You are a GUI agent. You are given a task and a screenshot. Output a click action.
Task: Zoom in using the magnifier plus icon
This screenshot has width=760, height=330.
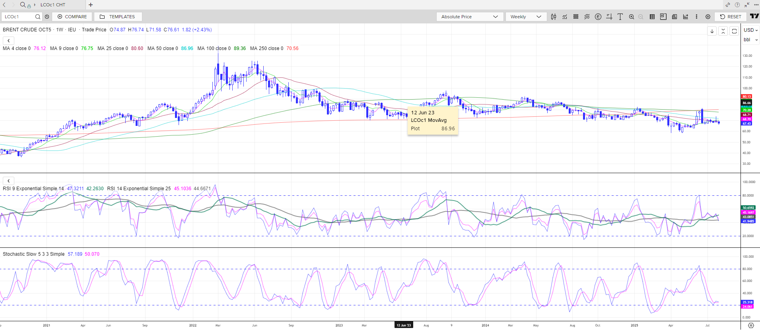[x=632, y=17]
